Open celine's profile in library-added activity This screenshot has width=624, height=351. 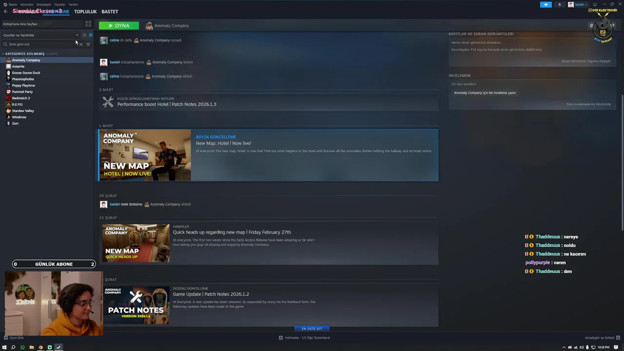114,77
